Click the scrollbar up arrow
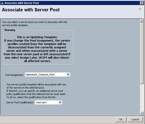Screen dimensions: 145x124 [142, 21]
